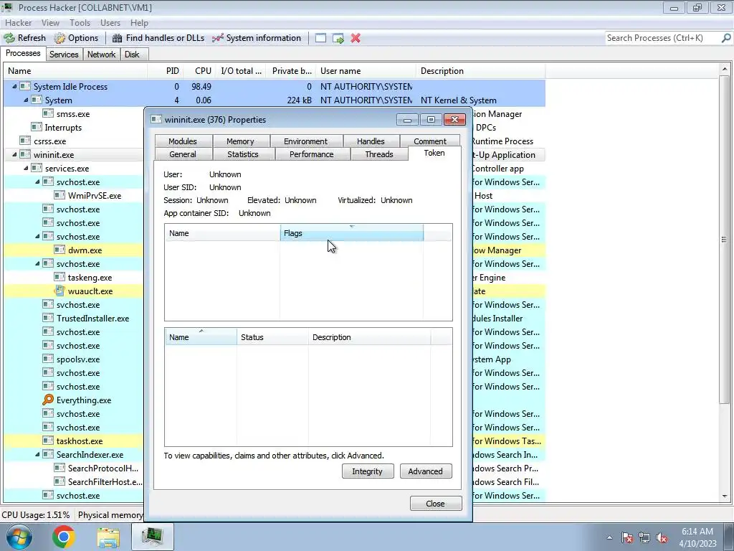Open the Hacker menu
The image size is (734, 551).
tap(18, 22)
